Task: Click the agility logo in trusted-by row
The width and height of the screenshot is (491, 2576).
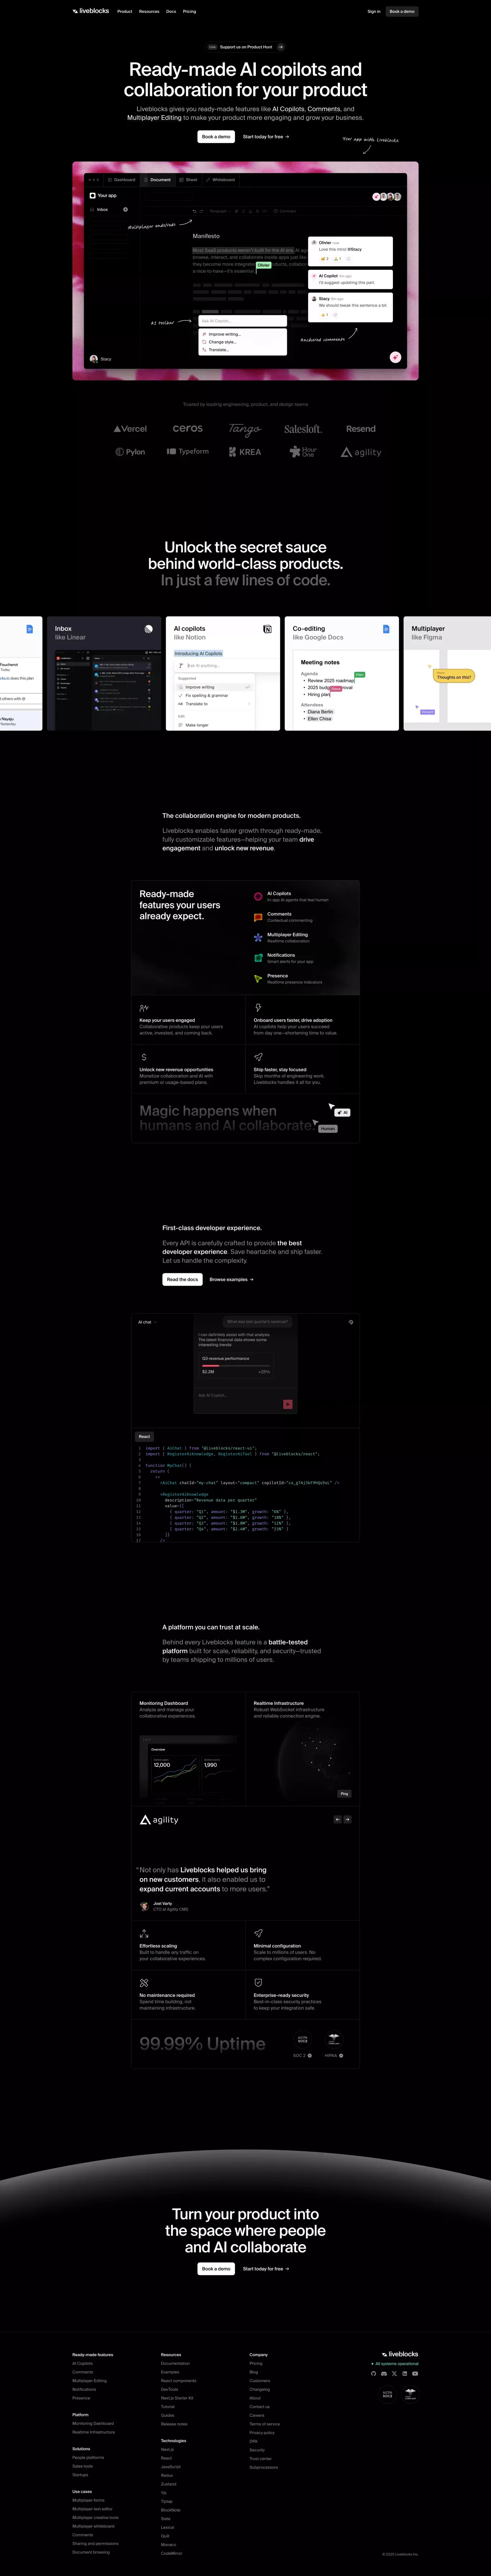Action: [x=361, y=453]
